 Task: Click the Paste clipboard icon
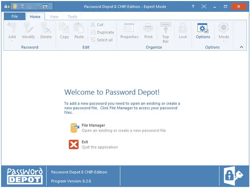[79, 28]
